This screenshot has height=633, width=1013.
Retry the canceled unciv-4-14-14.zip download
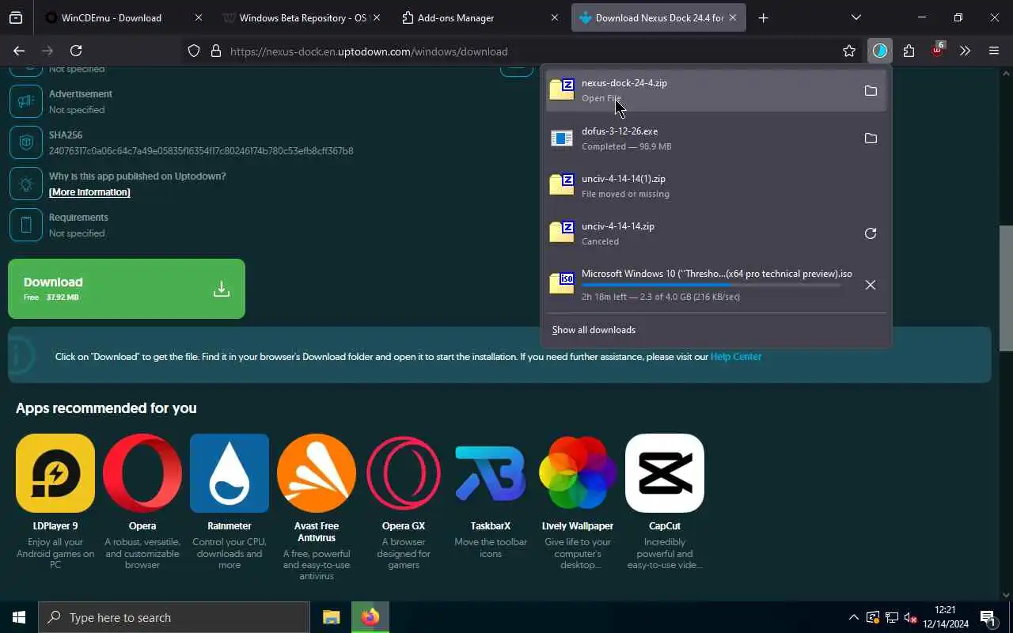(871, 233)
